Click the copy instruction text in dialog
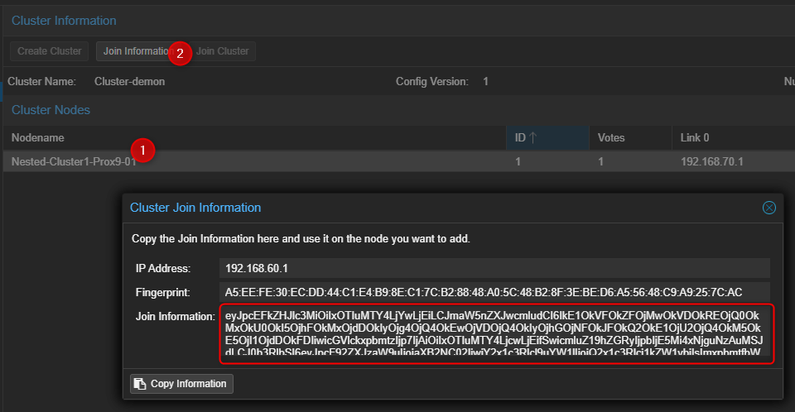The width and height of the screenshot is (795, 412). pos(301,239)
